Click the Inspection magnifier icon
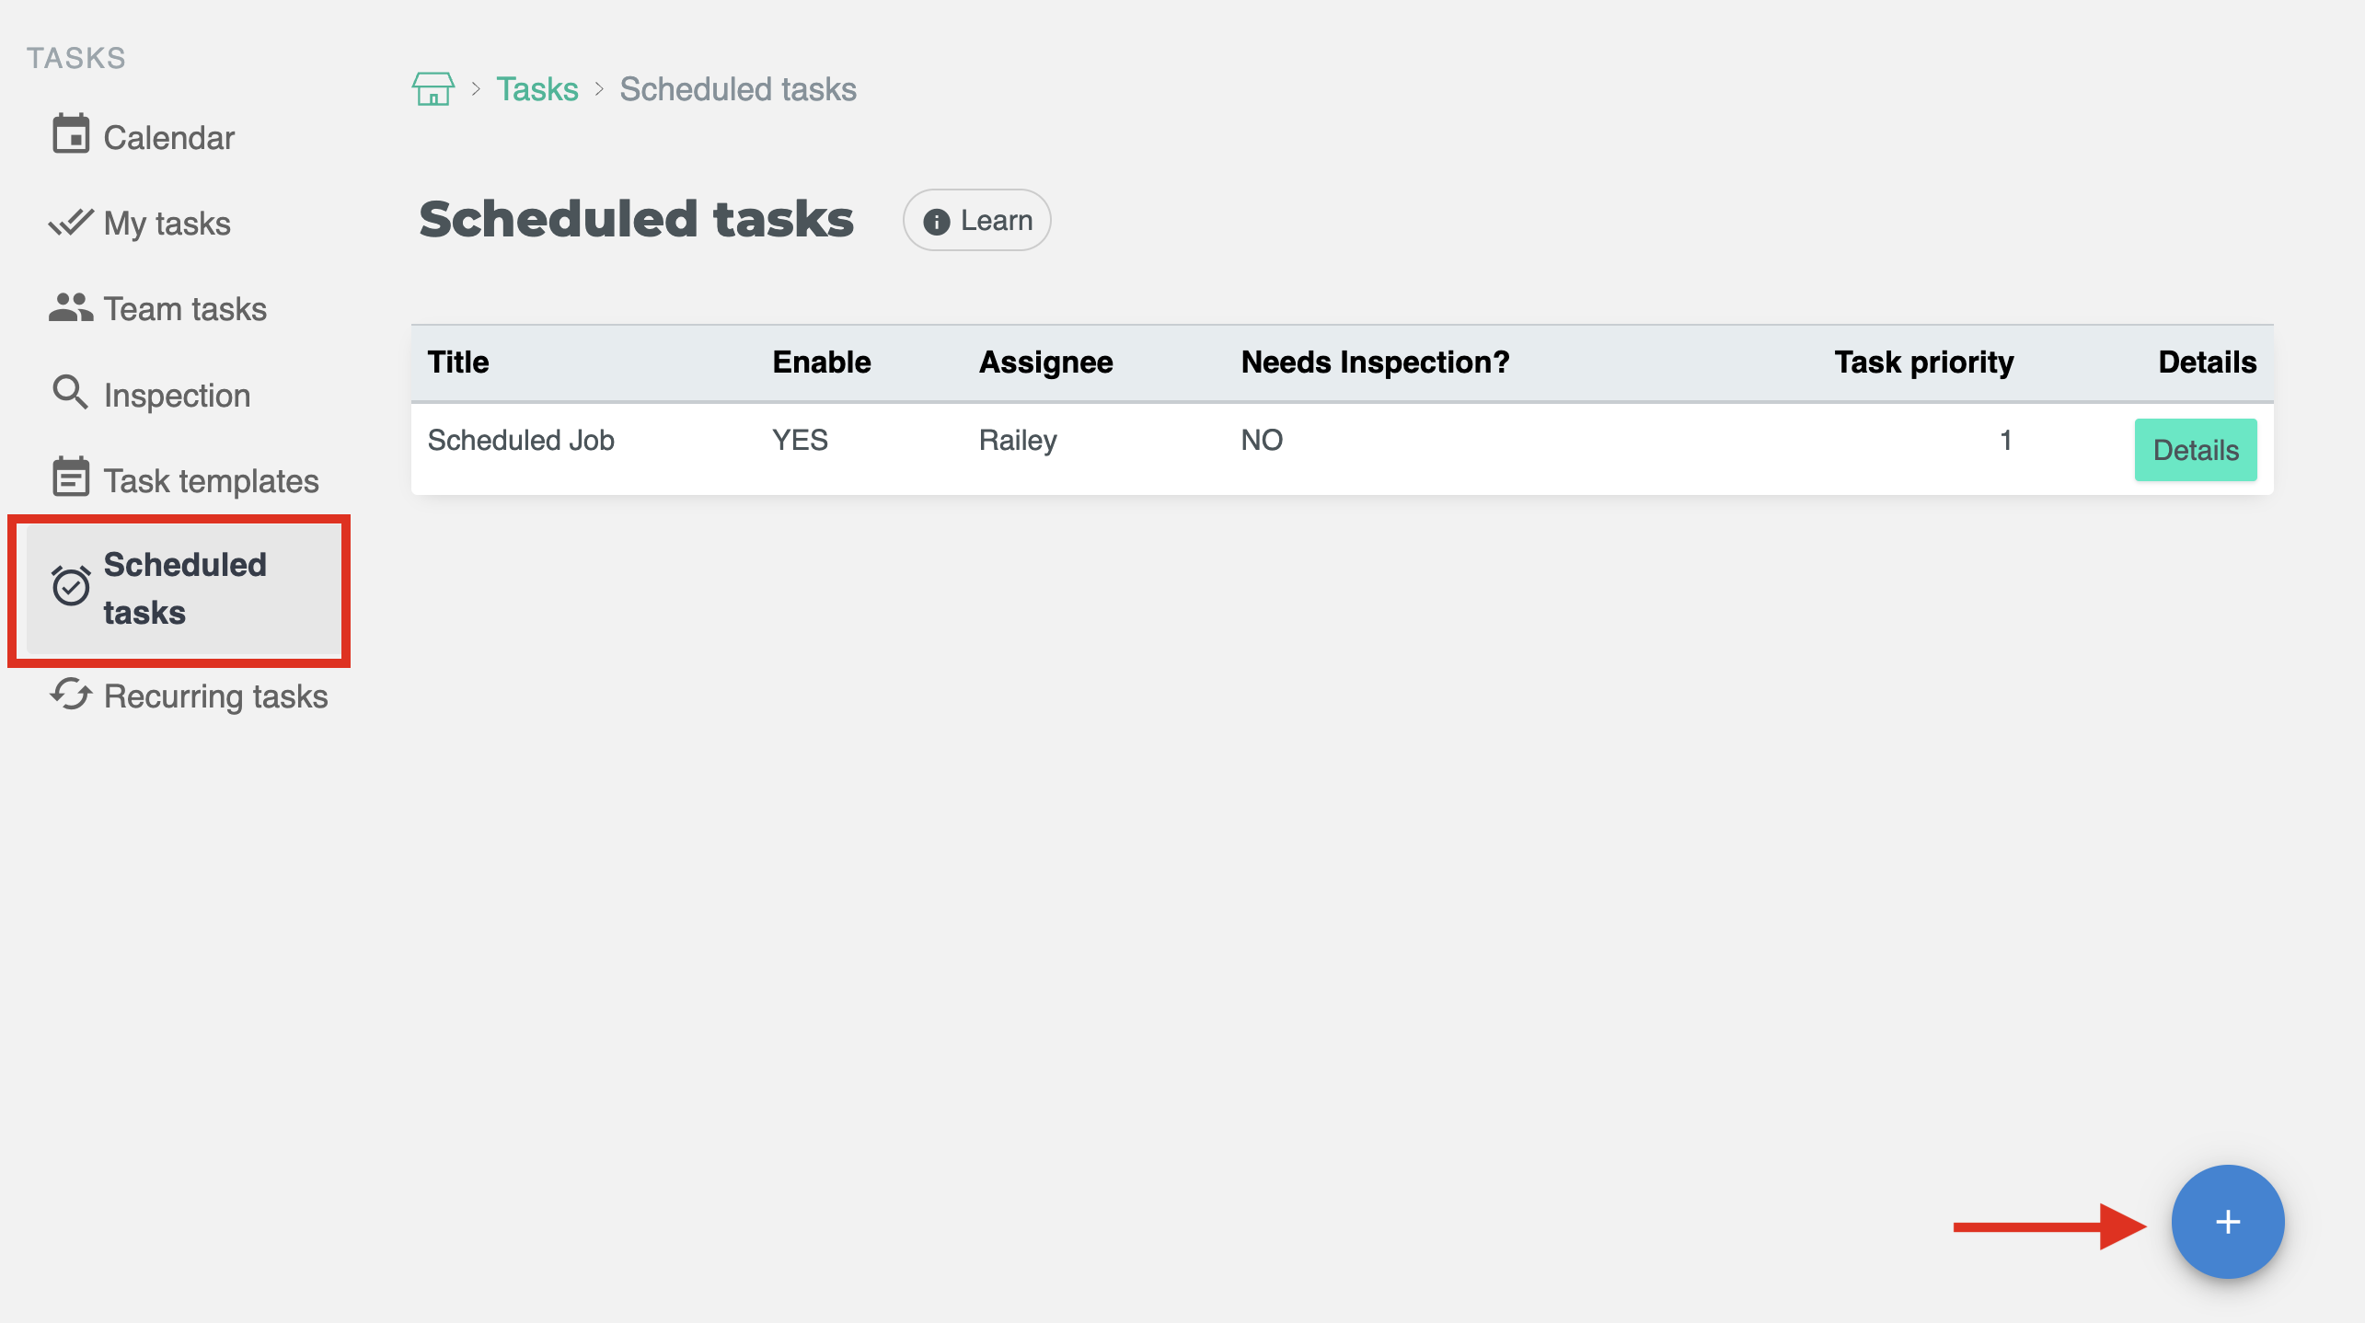 click(x=71, y=393)
